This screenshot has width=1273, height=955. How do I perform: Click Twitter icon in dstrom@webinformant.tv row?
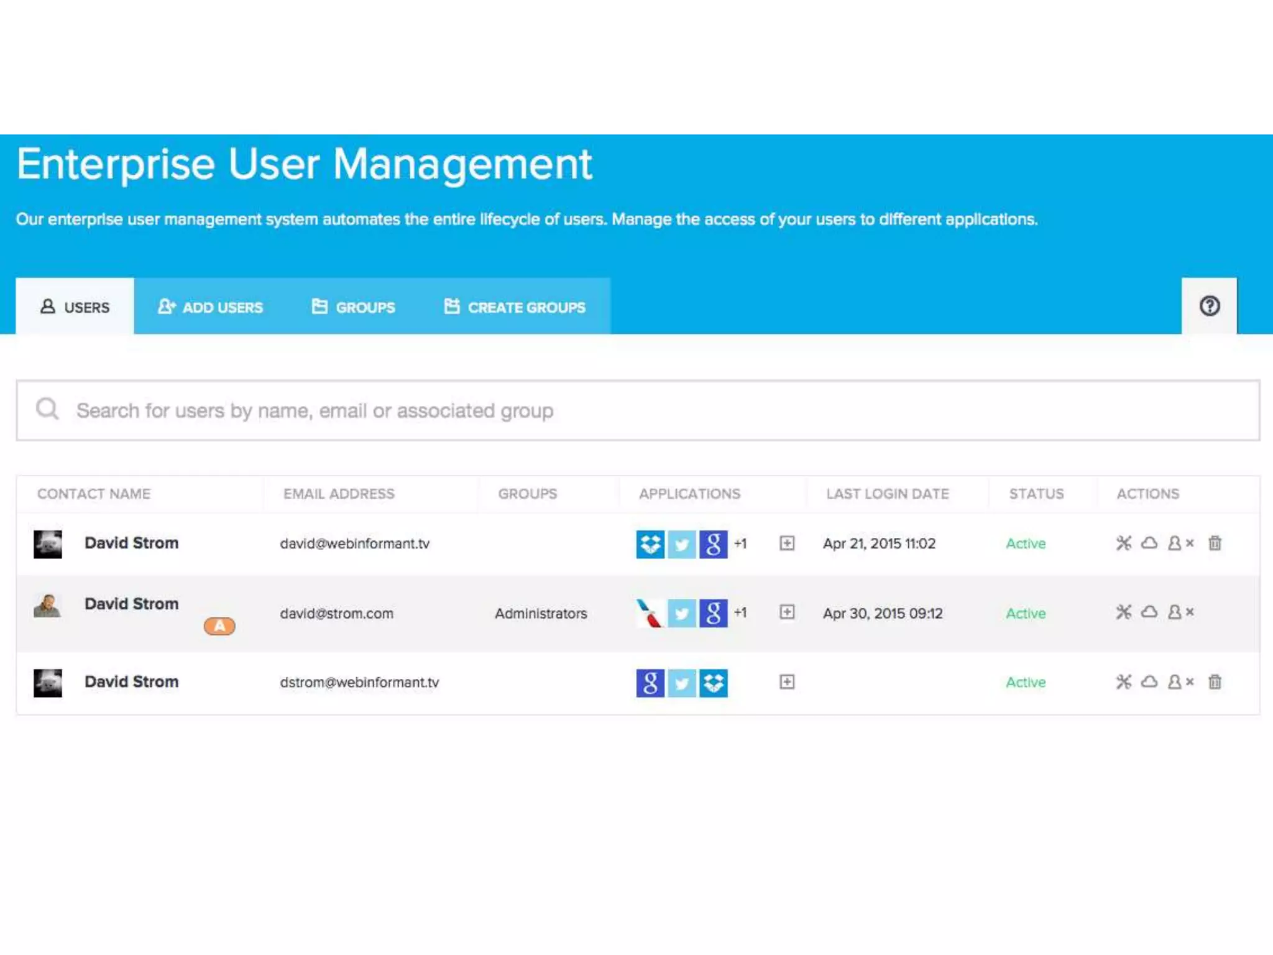tap(682, 683)
